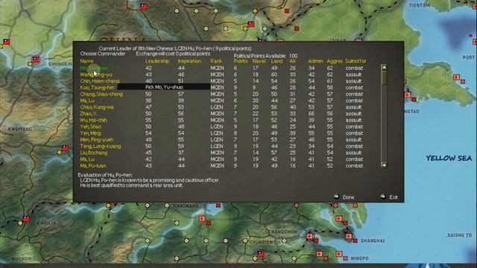This screenshot has width=477, height=268.
Task: Click the Tientsin city label on map
Action: point(420,5)
